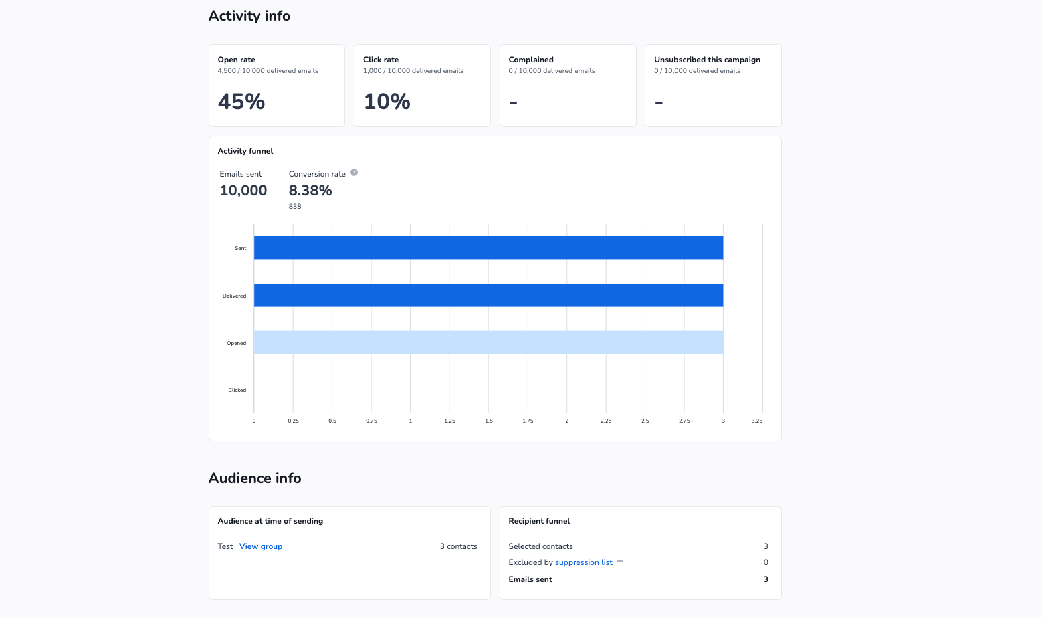This screenshot has width=1042, height=618.
Task: Click the Clicked label on chart axis
Action: pos(237,390)
